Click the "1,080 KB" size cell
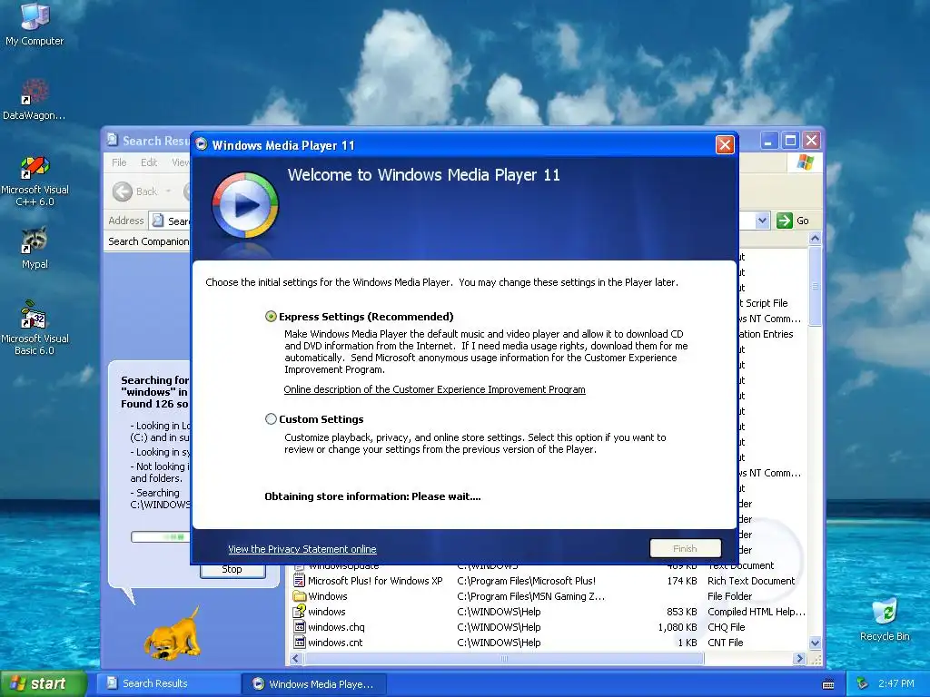The height and width of the screenshot is (697, 930). tap(678, 627)
